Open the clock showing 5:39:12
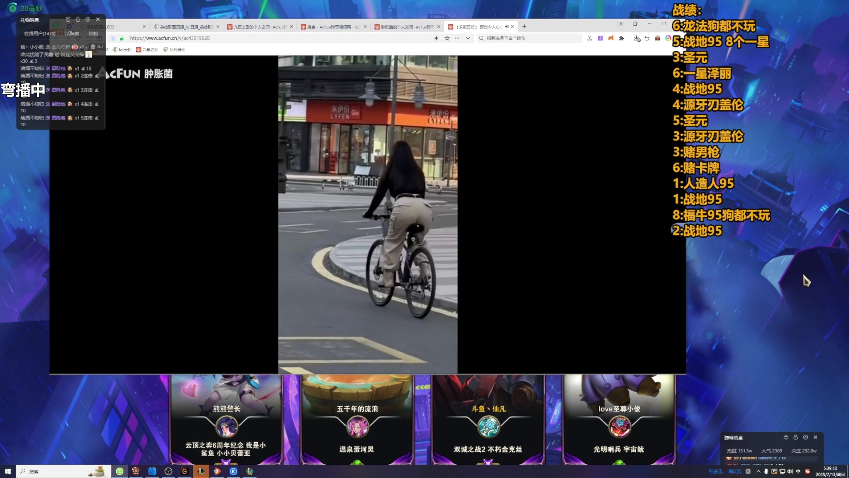The image size is (849, 478). [x=830, y=471]
